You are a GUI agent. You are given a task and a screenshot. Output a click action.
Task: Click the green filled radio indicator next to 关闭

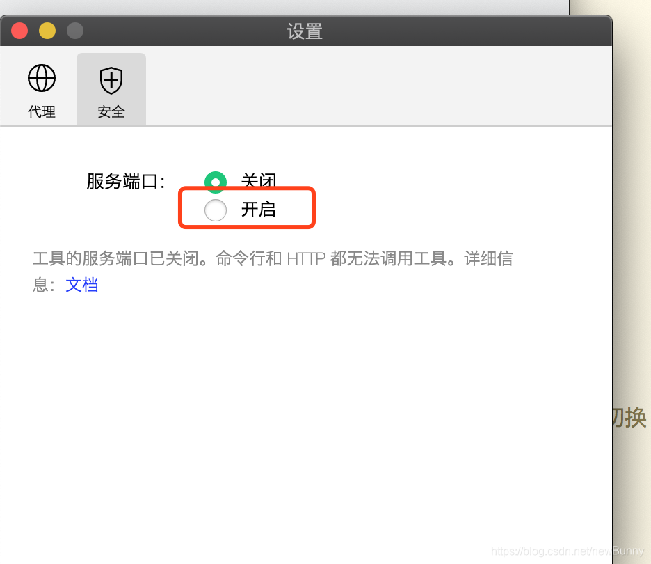pyautogui.click(x=216, y=182)
